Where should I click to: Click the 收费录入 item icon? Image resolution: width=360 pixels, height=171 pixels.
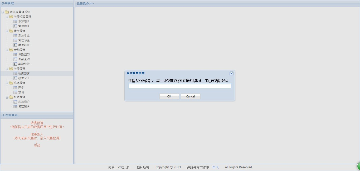pos(15,78)
